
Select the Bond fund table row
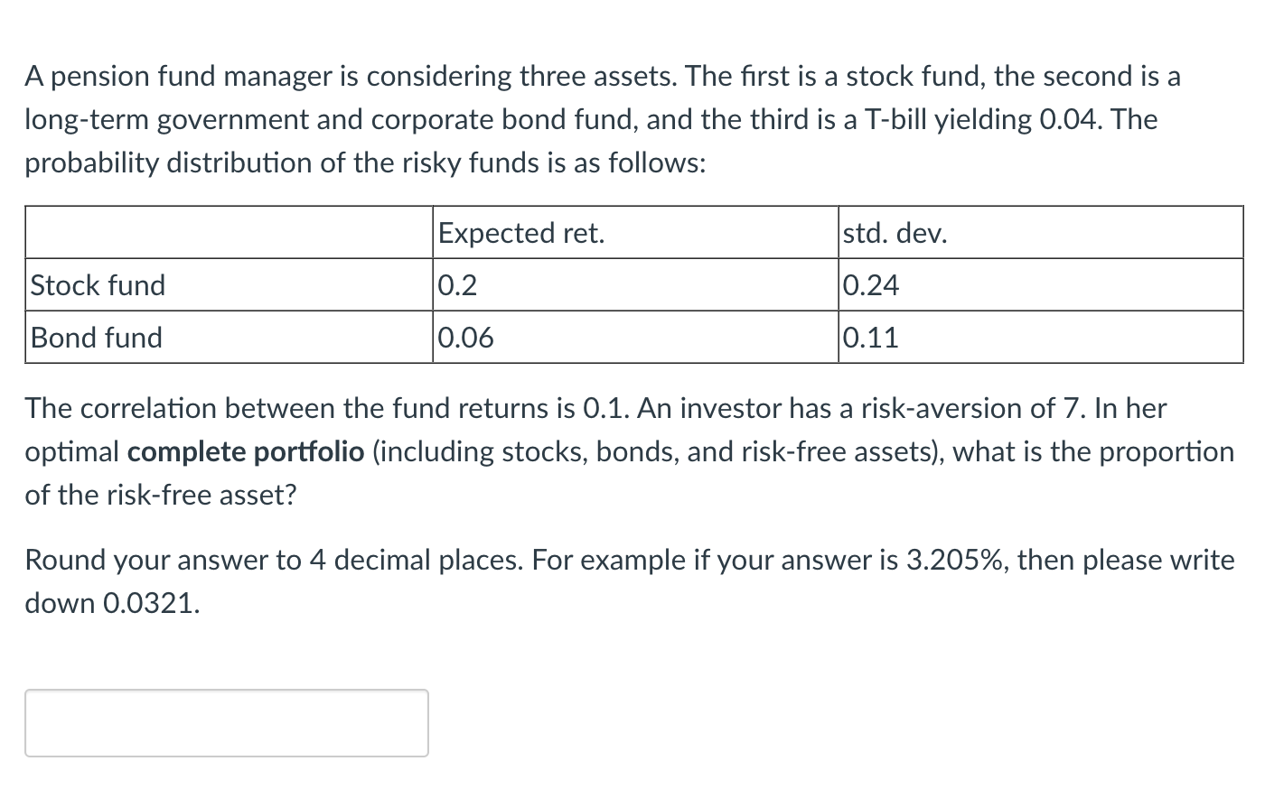[632, 338]
